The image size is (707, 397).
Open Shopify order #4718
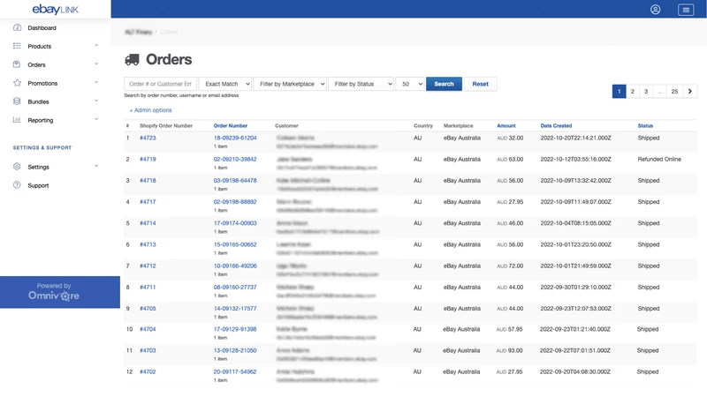click(148, 180)
